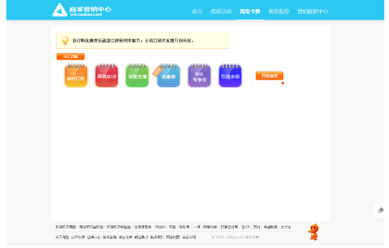Click the orange 马上订购 button
Screen dimensions: 389x248
point(70,57)
